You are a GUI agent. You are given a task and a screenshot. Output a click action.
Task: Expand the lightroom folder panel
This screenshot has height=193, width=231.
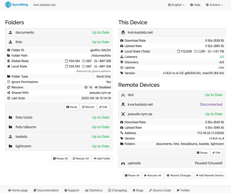(x=59, y=146)
